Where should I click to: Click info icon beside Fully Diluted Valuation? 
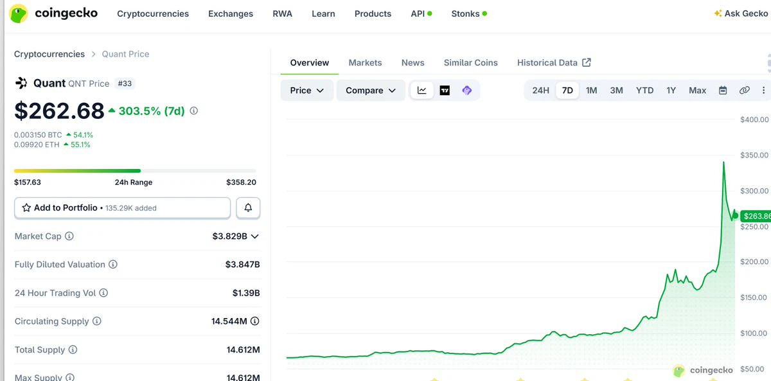pyautogui.click(x=113, y=265)
